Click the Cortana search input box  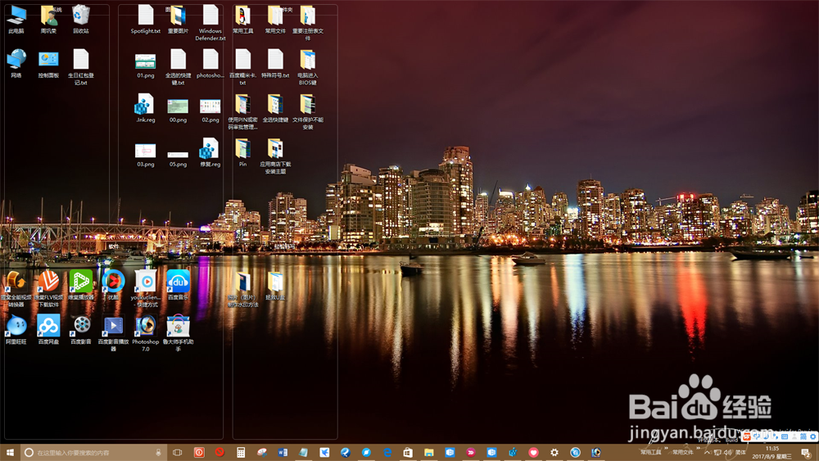point(94,453)
